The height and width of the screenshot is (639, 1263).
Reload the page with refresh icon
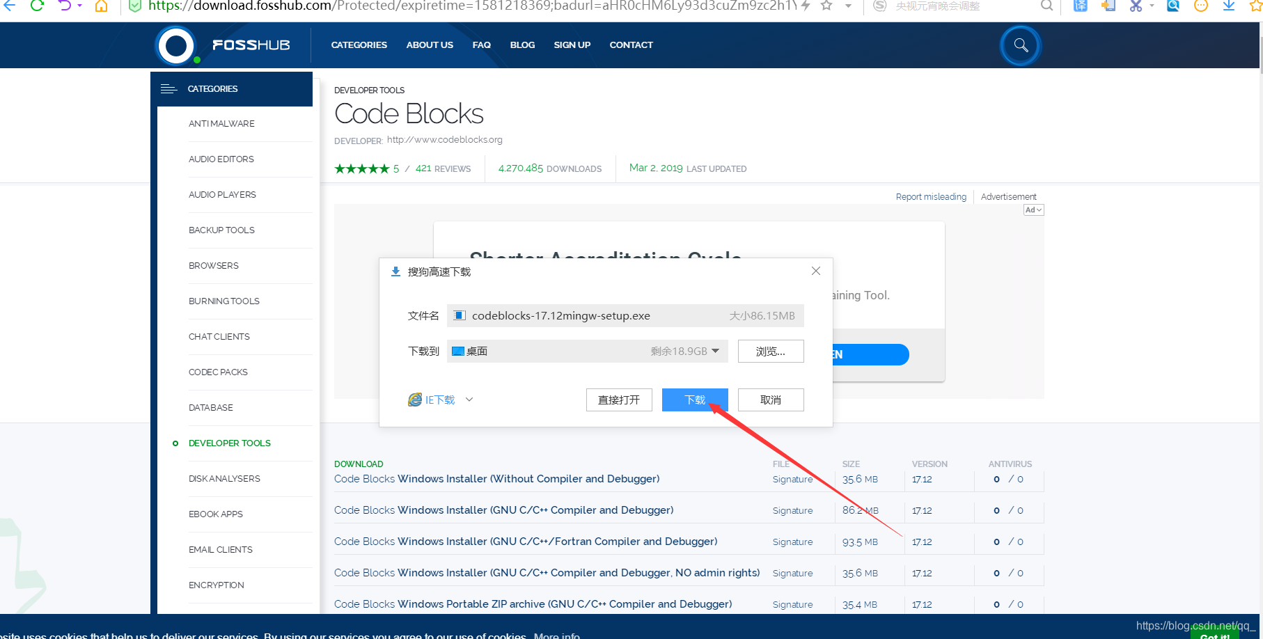pyautogui.click(x=37, y=6)
